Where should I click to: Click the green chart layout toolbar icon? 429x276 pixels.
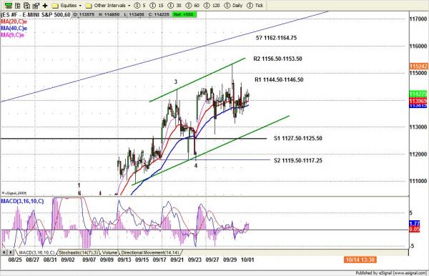[x=9, y=5]
